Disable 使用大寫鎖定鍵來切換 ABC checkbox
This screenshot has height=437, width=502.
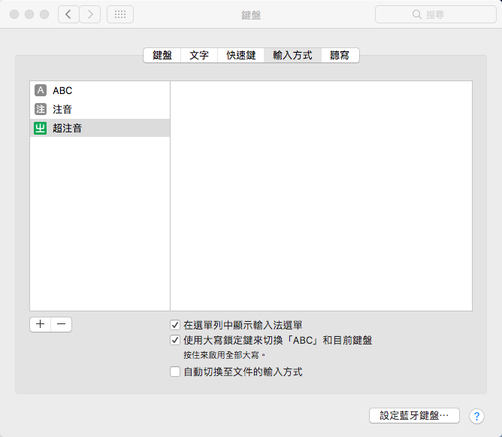coord(175,340)
